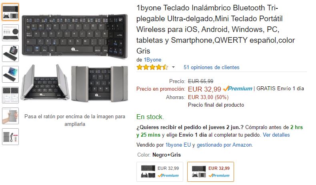
Task: Click the Premium logo in the first color swatch
Action: (168, 175)
